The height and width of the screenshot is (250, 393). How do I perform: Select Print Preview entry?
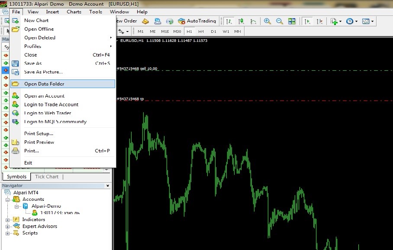(63, 142)
